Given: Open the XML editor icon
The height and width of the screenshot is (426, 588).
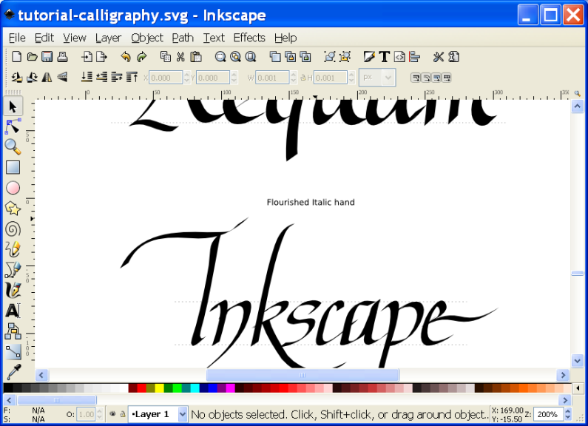Looking at the screenshot, I should coord(399,57).
